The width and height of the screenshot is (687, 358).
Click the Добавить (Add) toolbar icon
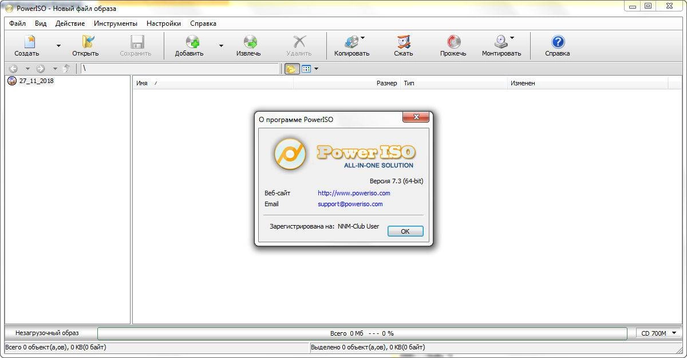tap(192, 42)
